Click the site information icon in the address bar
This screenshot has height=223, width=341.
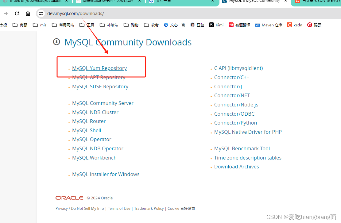[41, 13]
